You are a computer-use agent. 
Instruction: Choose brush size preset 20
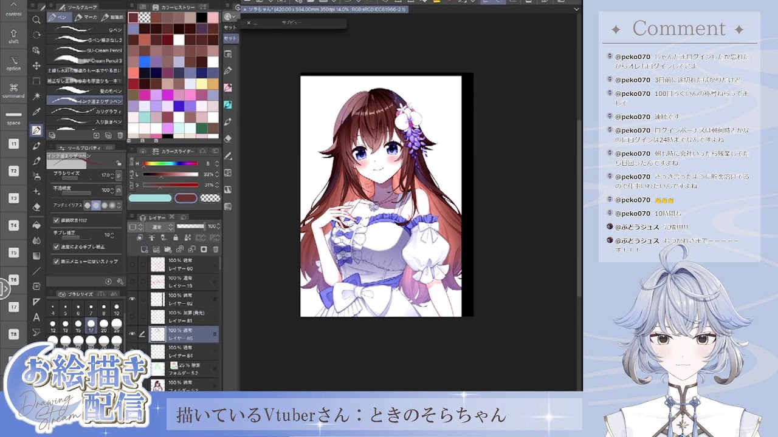tap(104, 324)
